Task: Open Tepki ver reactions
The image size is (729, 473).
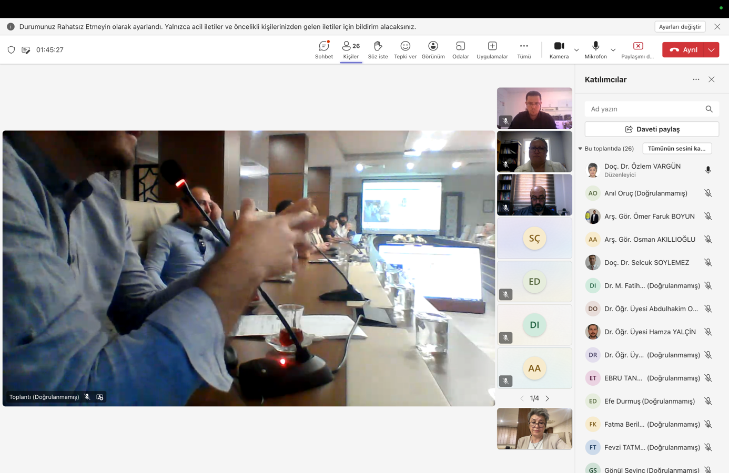Action: tap(405, 49)
